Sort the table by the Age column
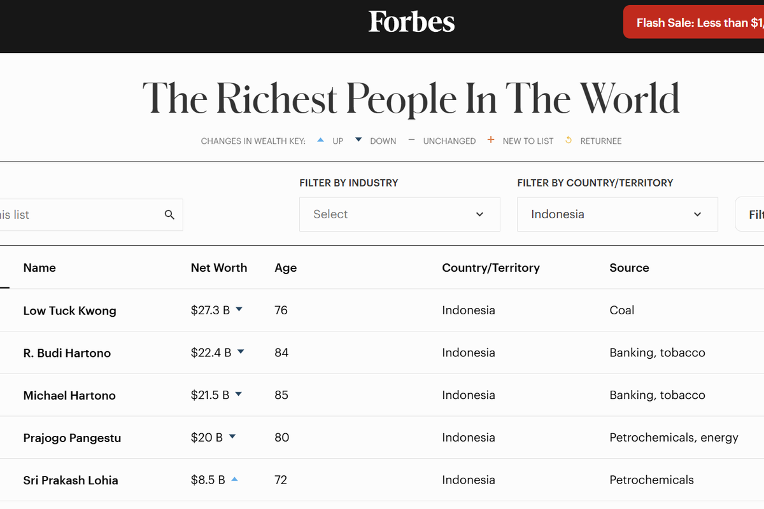The height and width of the screenshot is (509, 764). point(285,268)
